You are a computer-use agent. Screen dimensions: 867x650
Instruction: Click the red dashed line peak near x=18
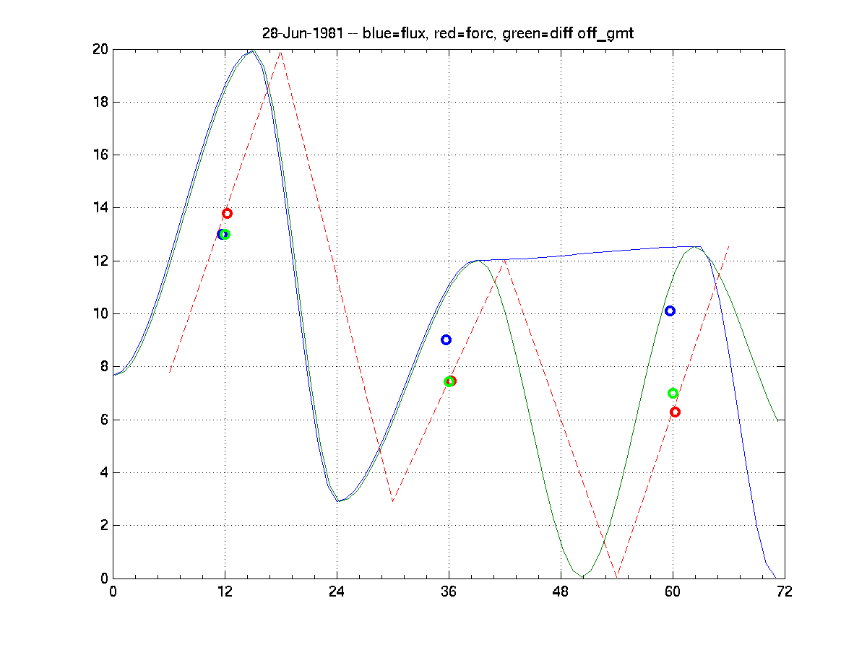[280, 52]
